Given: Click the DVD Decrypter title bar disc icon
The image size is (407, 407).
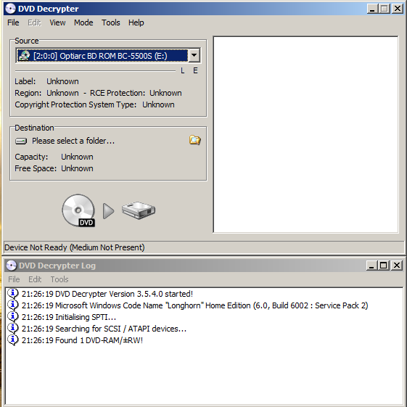Looking at the screenshot, I should (x=10, y=9).
